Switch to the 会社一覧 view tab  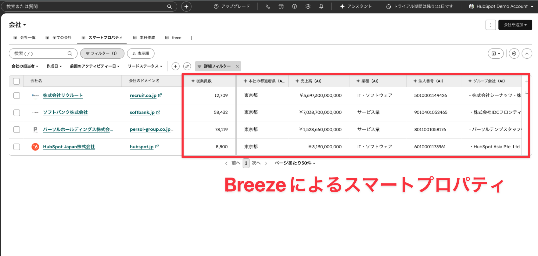click(25, 38)
